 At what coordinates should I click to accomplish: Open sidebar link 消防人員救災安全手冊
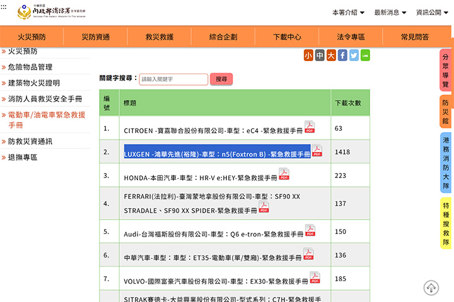tap(45, 99)
